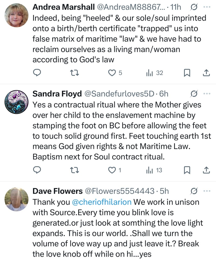Open Dave Flowers' profile name
216x262 pixels.
coord(57,191)
